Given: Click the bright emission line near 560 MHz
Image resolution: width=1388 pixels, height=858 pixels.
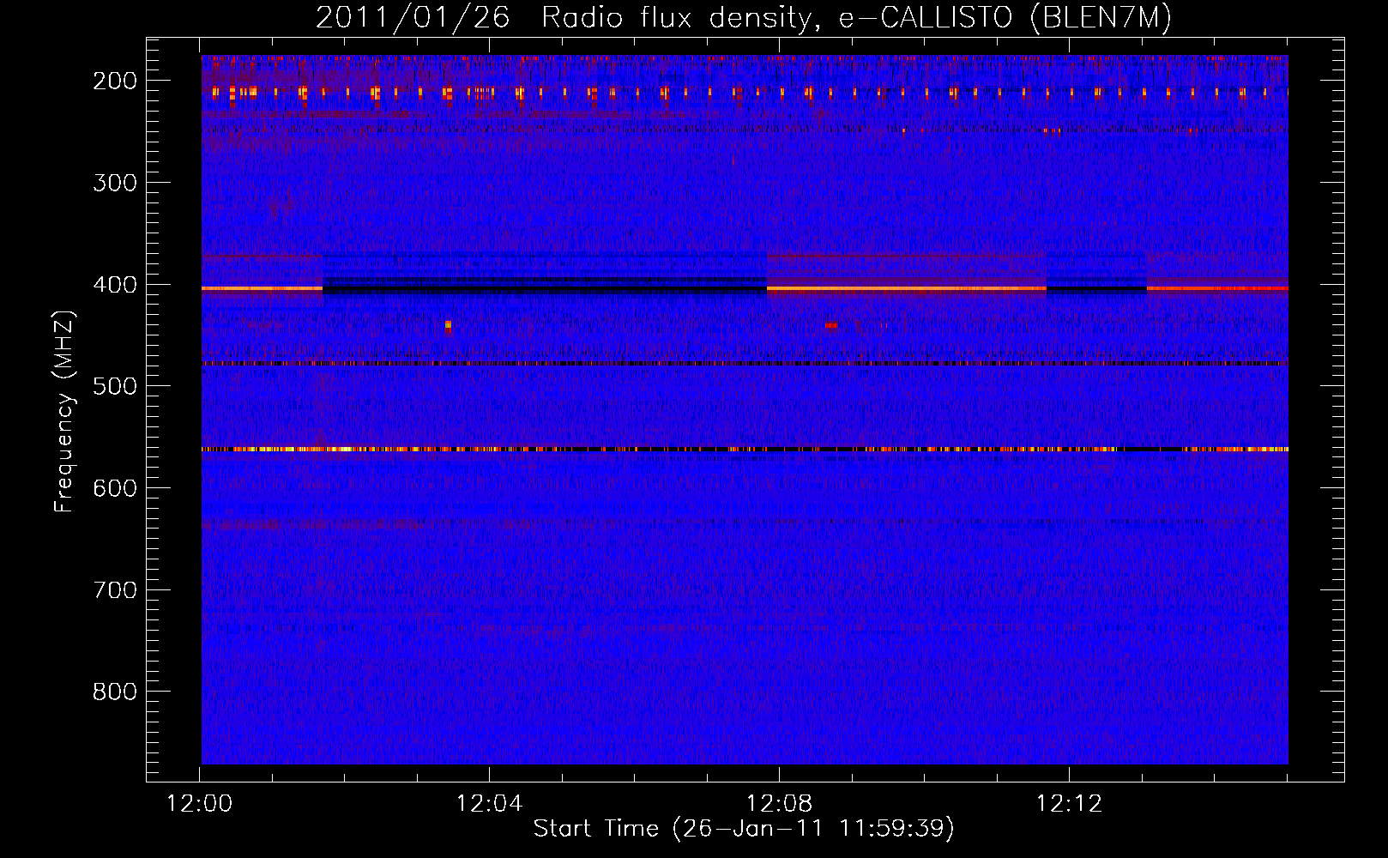Looking at the screenshot, I should click(745, 449).
